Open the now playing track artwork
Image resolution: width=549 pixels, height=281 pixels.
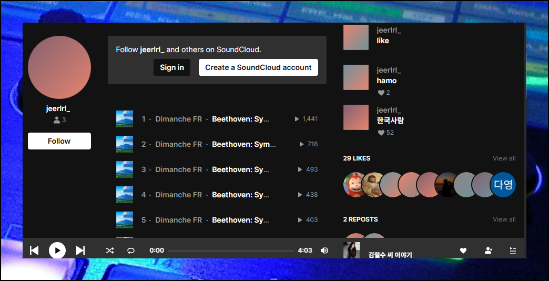point(351,250)
